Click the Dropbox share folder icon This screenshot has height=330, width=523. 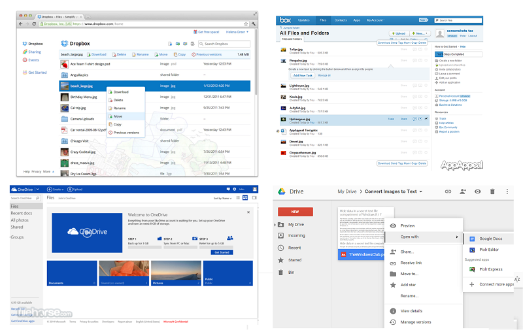point(185,44)
